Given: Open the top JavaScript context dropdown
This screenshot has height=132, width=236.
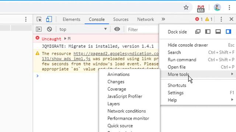Looking at the screenshot, I should [x=83, y=29].
